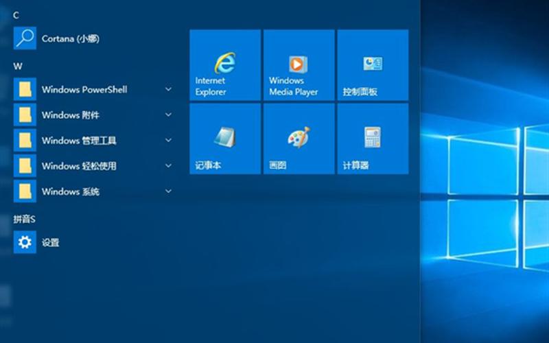Launch Internet Explorer tile
The height and width of the screenshot is (343, 549).
point(225,65)
